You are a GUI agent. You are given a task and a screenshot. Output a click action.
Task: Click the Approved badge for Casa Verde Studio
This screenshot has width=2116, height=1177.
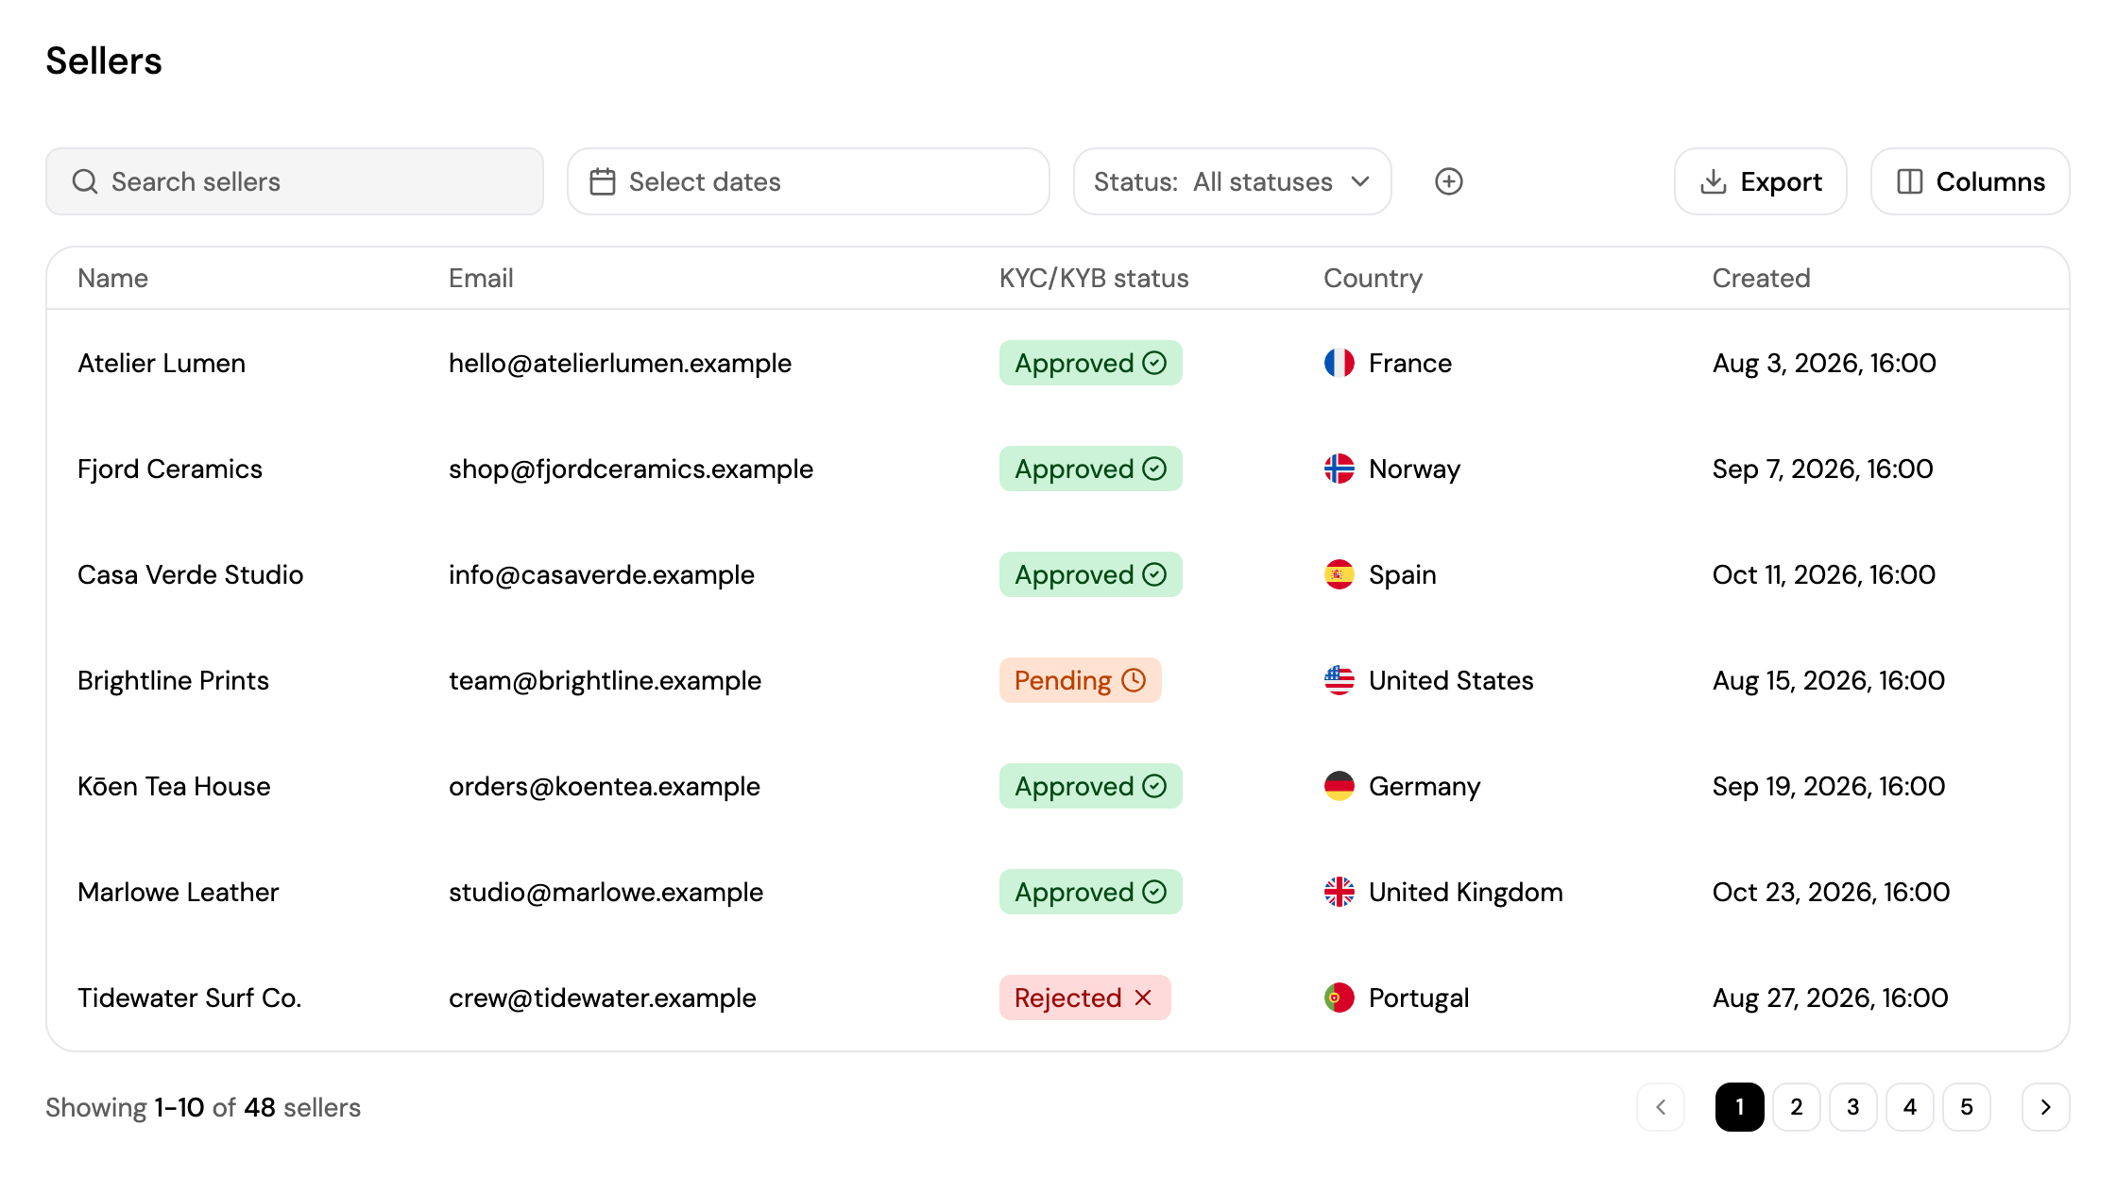tap(1090, 574)
